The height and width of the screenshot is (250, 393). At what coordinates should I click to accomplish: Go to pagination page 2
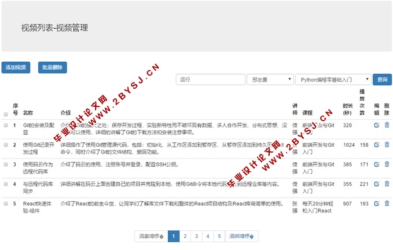coord(185,236)
